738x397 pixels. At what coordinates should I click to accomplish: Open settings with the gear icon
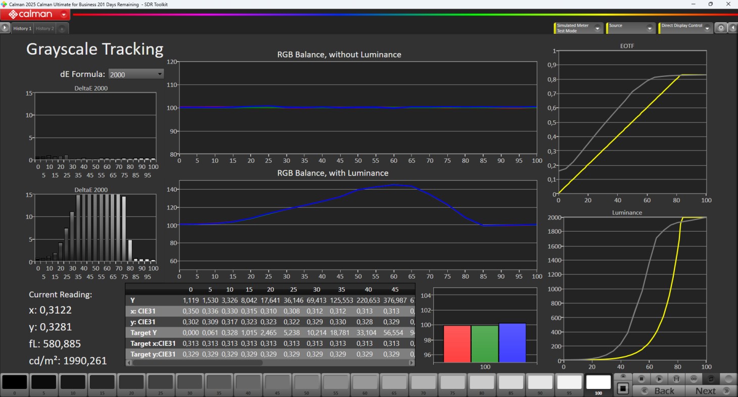point(721,28)
